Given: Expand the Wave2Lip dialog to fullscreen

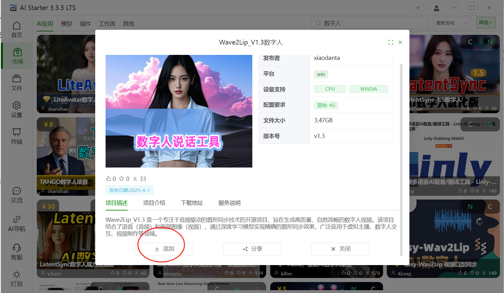Looking at the screenshot, I should point(391,42).
